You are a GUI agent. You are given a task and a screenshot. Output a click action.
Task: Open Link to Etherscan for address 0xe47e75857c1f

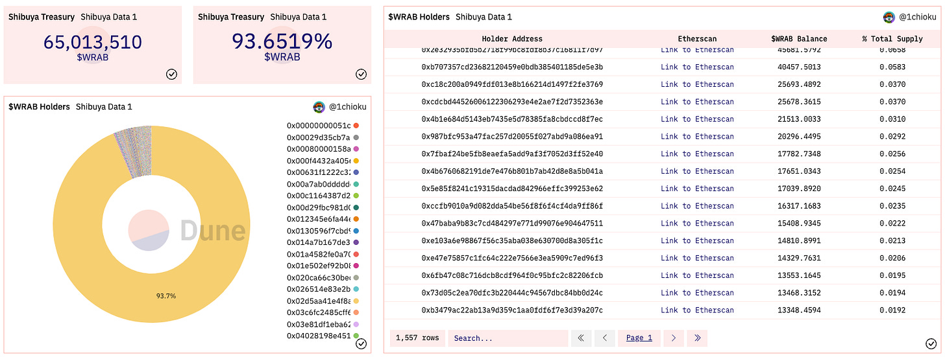[697, 258]
